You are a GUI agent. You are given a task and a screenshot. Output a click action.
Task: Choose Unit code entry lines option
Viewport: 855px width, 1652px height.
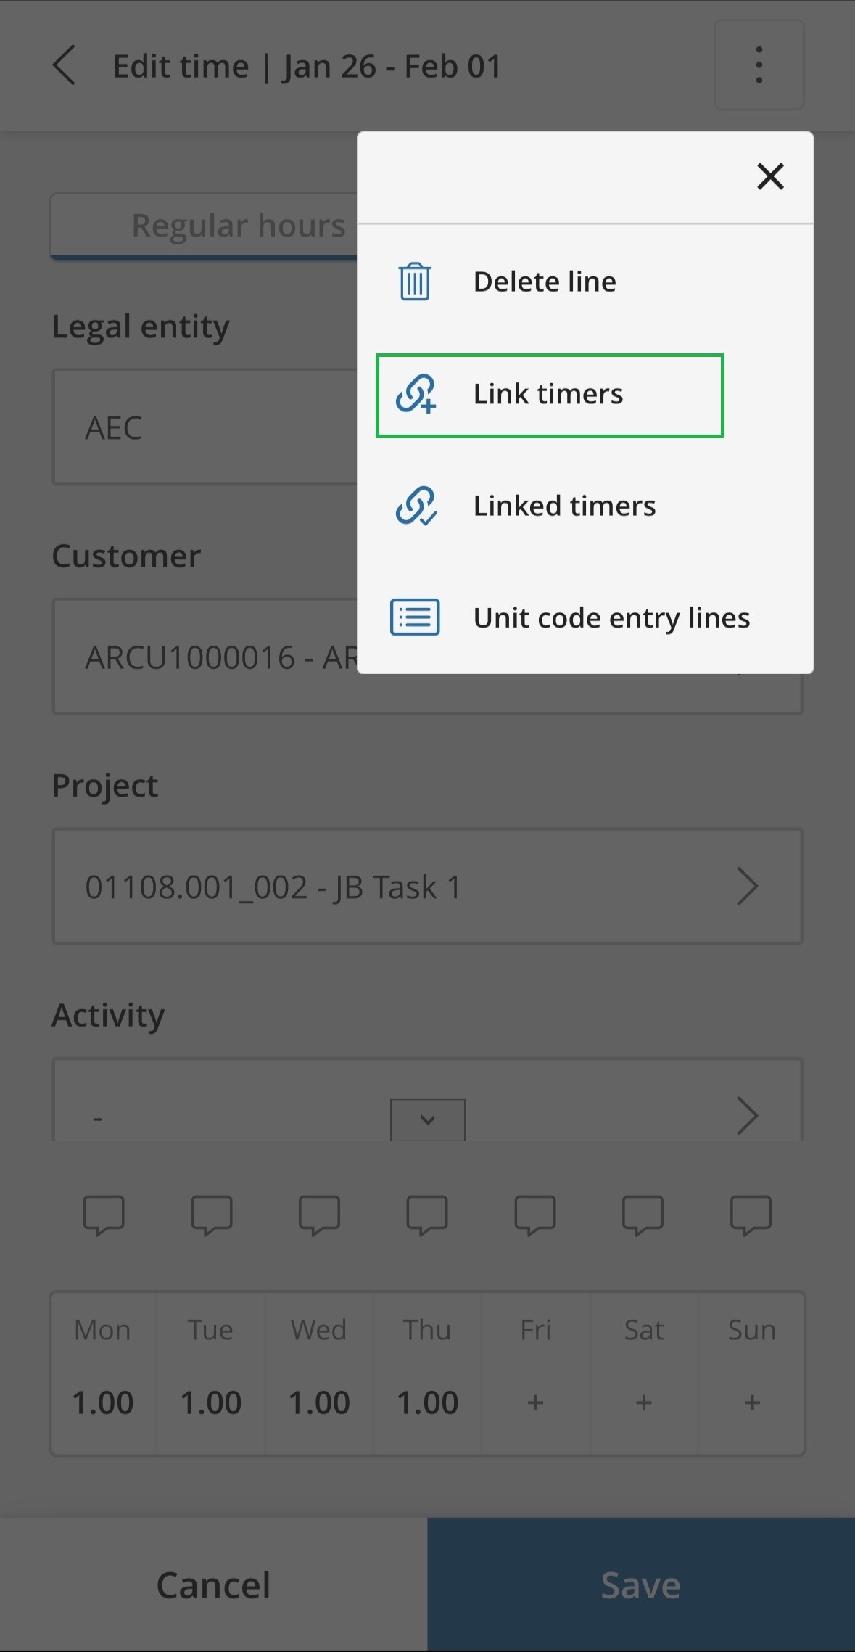pos(611,618)
